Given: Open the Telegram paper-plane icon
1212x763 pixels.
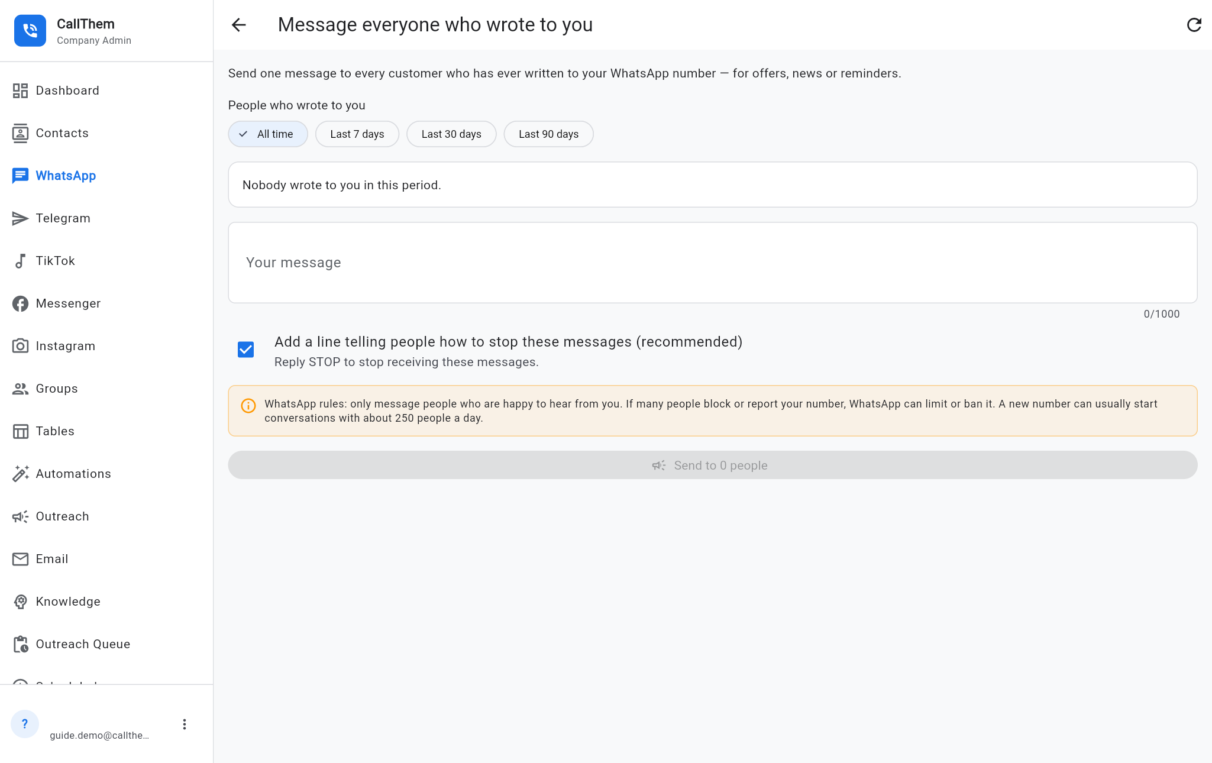Looking at the screenshot, I should 20,218.
